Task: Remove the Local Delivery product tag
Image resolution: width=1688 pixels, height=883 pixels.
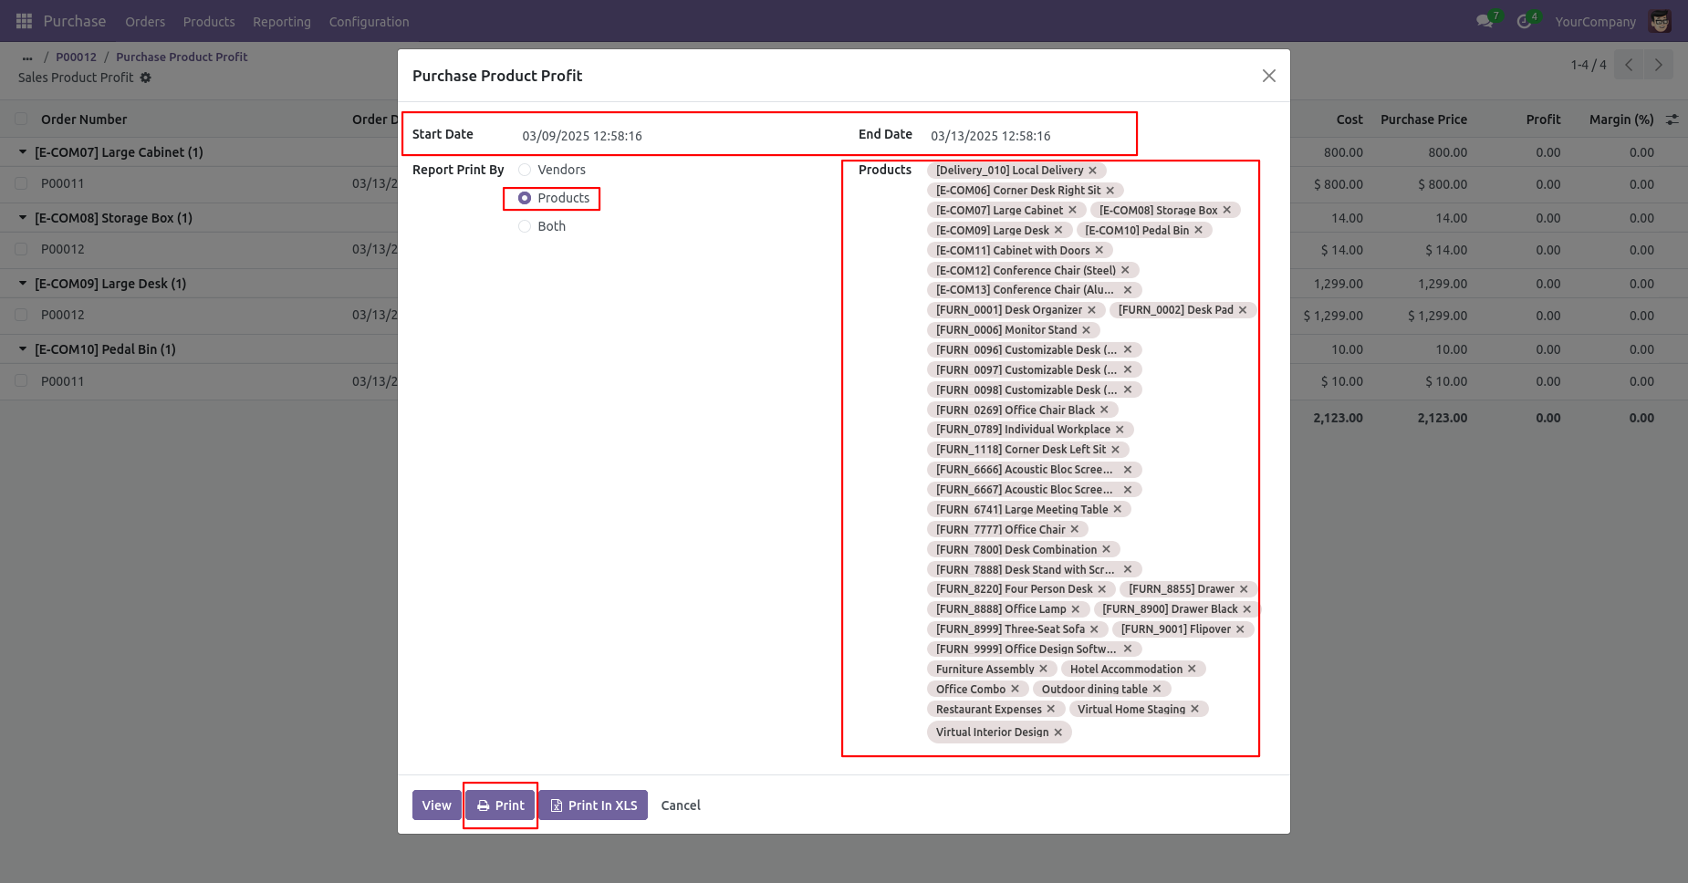Action: [1093, 171]
